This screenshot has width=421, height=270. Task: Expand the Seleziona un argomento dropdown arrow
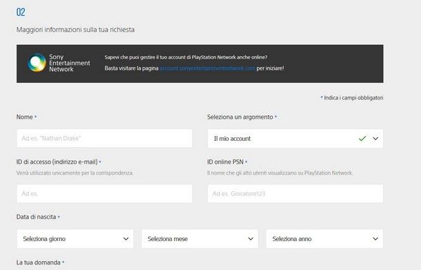(375, 139)
